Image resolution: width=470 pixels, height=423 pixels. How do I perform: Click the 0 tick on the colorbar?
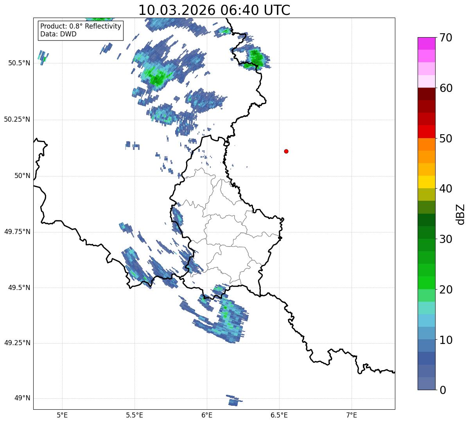[x=442, y=390]
